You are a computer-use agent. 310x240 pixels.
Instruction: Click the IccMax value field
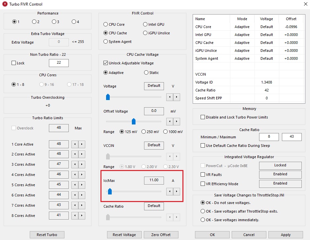(x=154, y=180)
